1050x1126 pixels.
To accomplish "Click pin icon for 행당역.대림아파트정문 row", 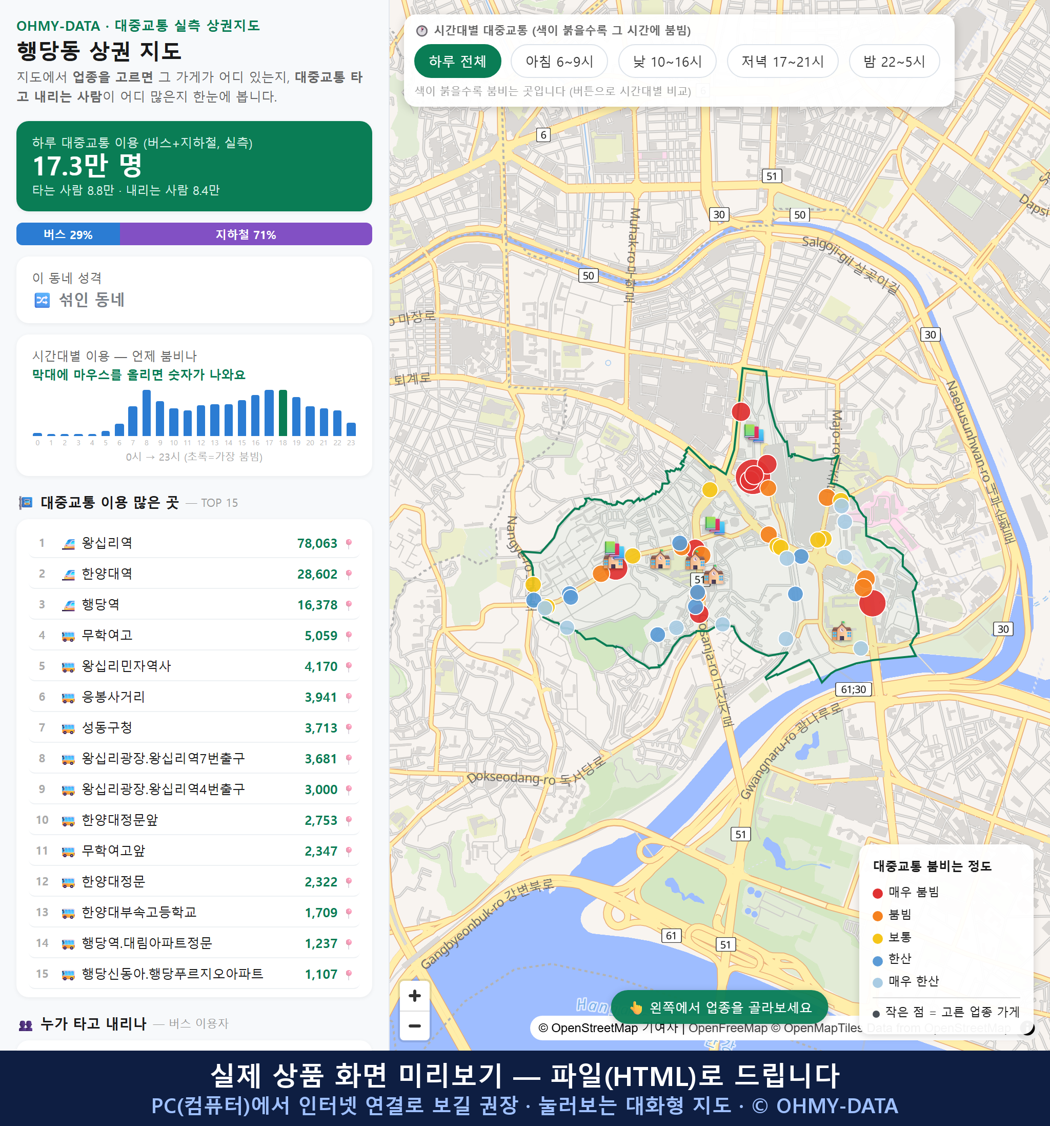I will 349,943.
